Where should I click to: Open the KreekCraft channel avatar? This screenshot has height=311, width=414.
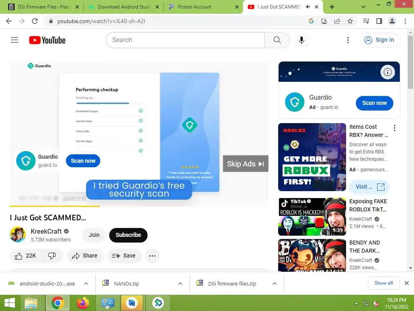(x=18, y=234)
